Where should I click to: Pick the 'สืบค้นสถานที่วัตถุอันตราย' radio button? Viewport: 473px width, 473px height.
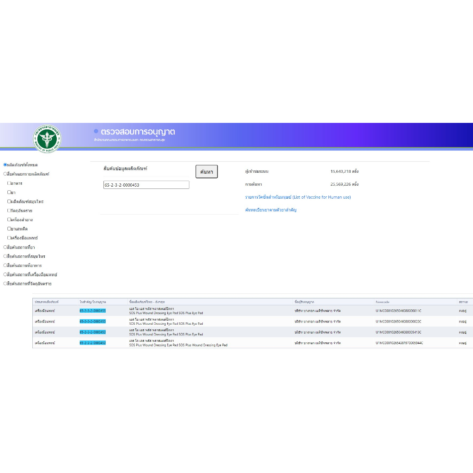point(5,284)
